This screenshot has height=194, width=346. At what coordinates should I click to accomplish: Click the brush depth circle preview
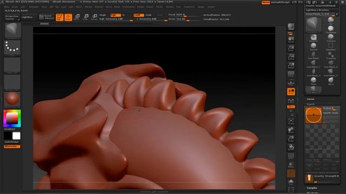(314, 115)
